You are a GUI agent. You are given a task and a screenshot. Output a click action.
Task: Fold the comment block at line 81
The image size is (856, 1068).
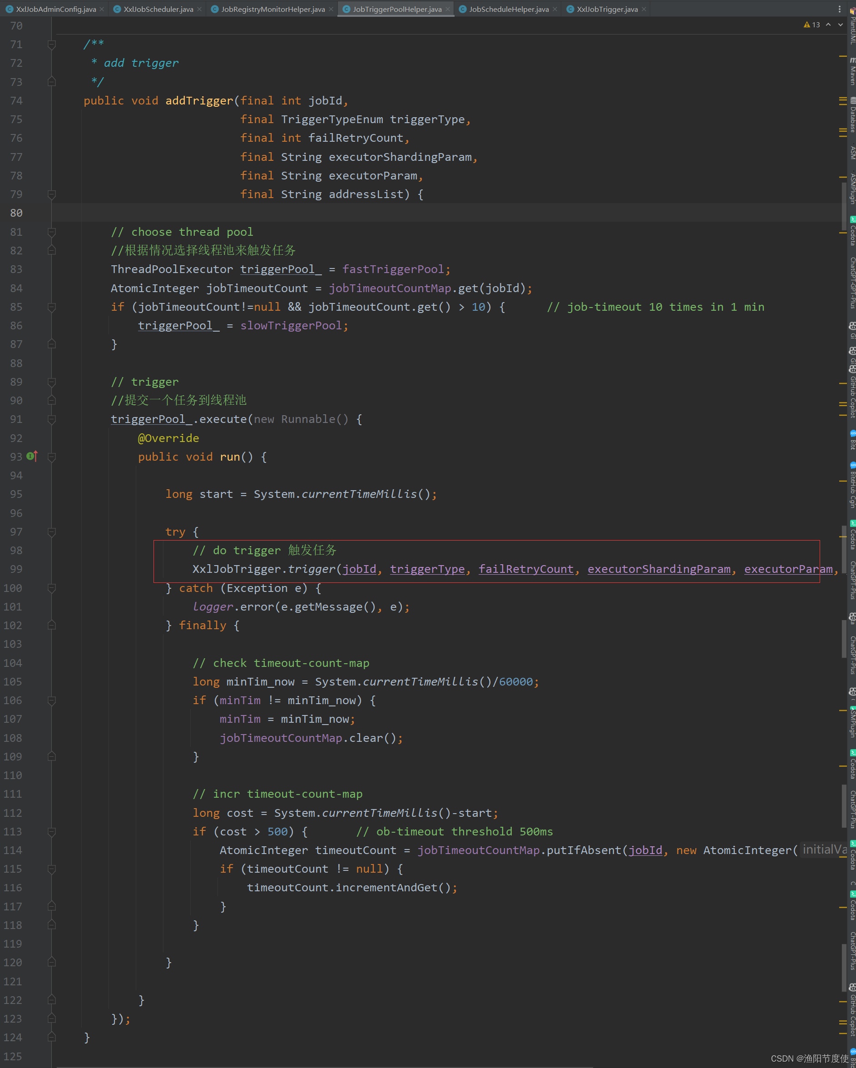click(51, 232)
